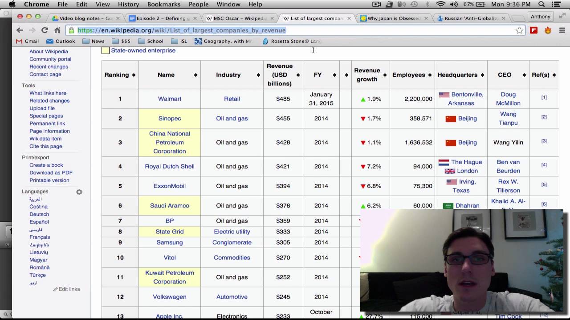Open the Recent changes sidebar link
The width and height of the screenshot is (570, 320).
click(x=49, y=67)
